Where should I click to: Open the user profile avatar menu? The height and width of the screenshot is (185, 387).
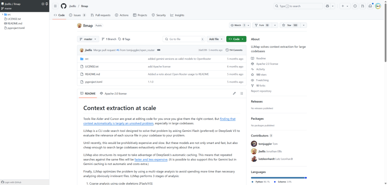378,6
